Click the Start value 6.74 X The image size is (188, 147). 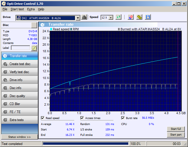pyautogui.click(x=71, y=130)
